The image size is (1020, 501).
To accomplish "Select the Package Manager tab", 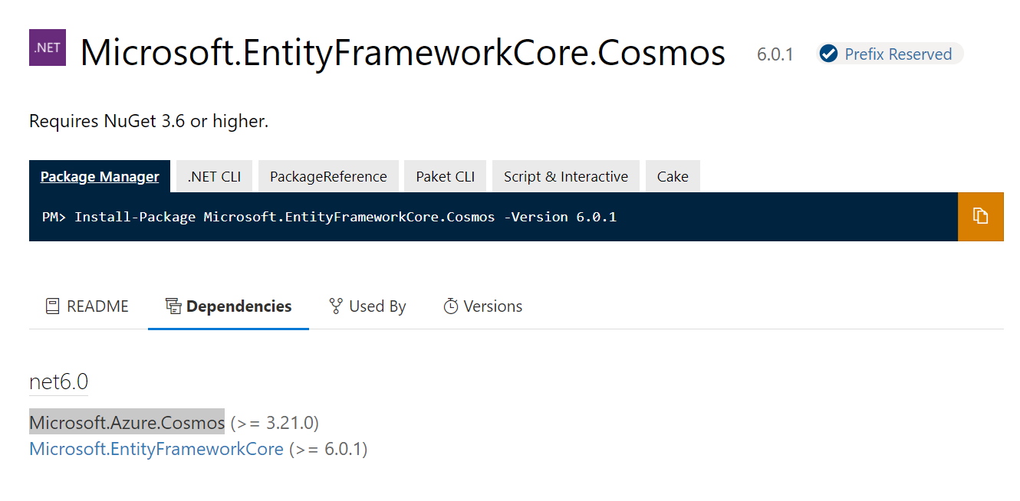I will [100, 175].
